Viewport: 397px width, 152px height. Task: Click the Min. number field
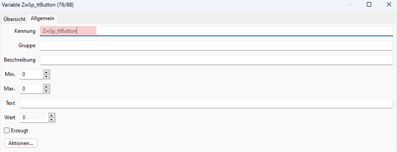(x=31, y=74)
